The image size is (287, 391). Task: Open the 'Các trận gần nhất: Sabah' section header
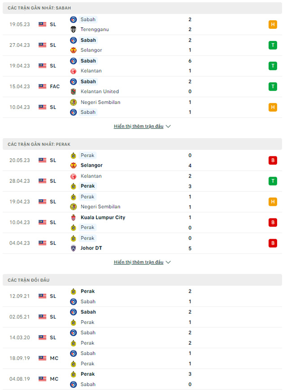click(x=39, y=8)
